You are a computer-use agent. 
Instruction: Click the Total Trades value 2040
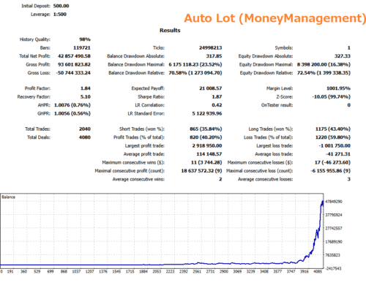pyautogui.click(x=85, y=129)
